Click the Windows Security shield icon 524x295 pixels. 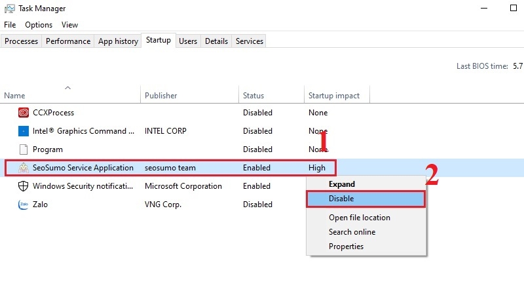pos(23,186)
